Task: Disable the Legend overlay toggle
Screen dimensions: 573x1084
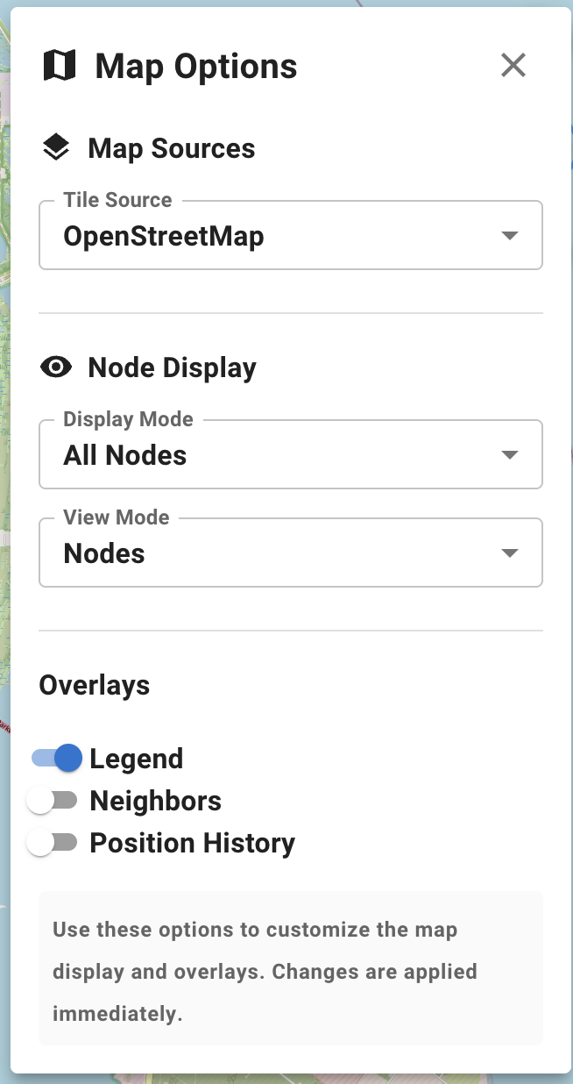Action: [x=55, y=757]
